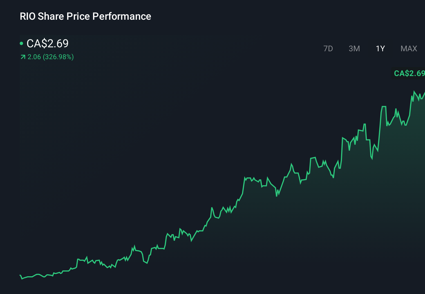This screenshot has height=294, width=425.
Task: Switch to the 3M timeframe
Action: [x=354, y=48]
